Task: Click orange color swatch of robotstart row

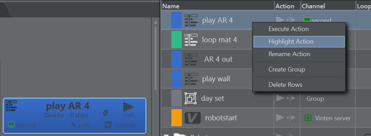Action: pyautogui.click(x=177, y=118)
